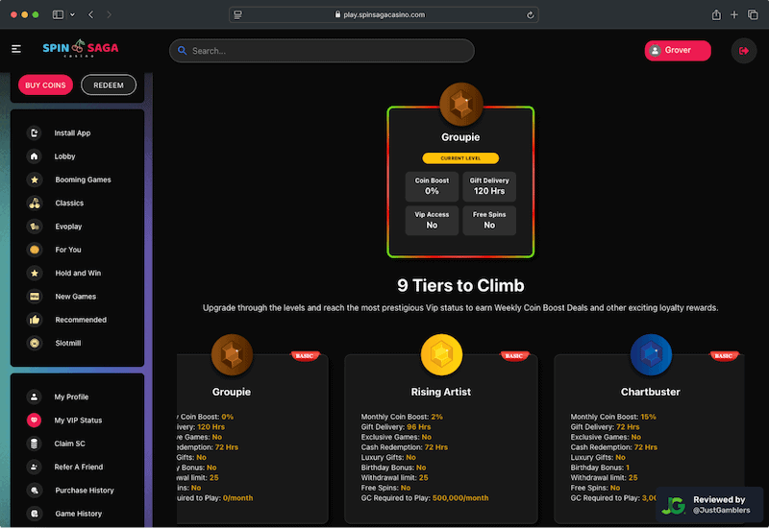
Task: Open the Safari sidebar dropdown arrow
Action: (72, 14)
